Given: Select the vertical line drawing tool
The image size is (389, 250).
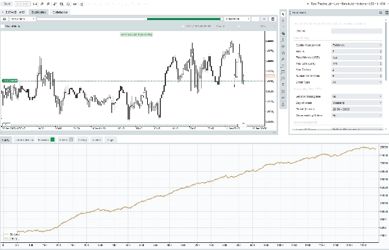Looking at the screenshot, I should point(283,40).
